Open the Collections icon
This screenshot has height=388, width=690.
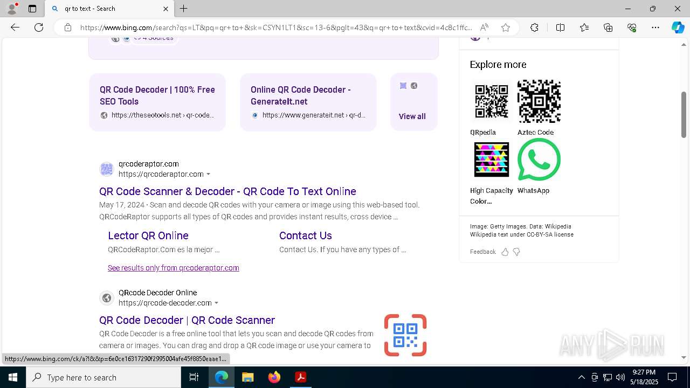(608, 27)
